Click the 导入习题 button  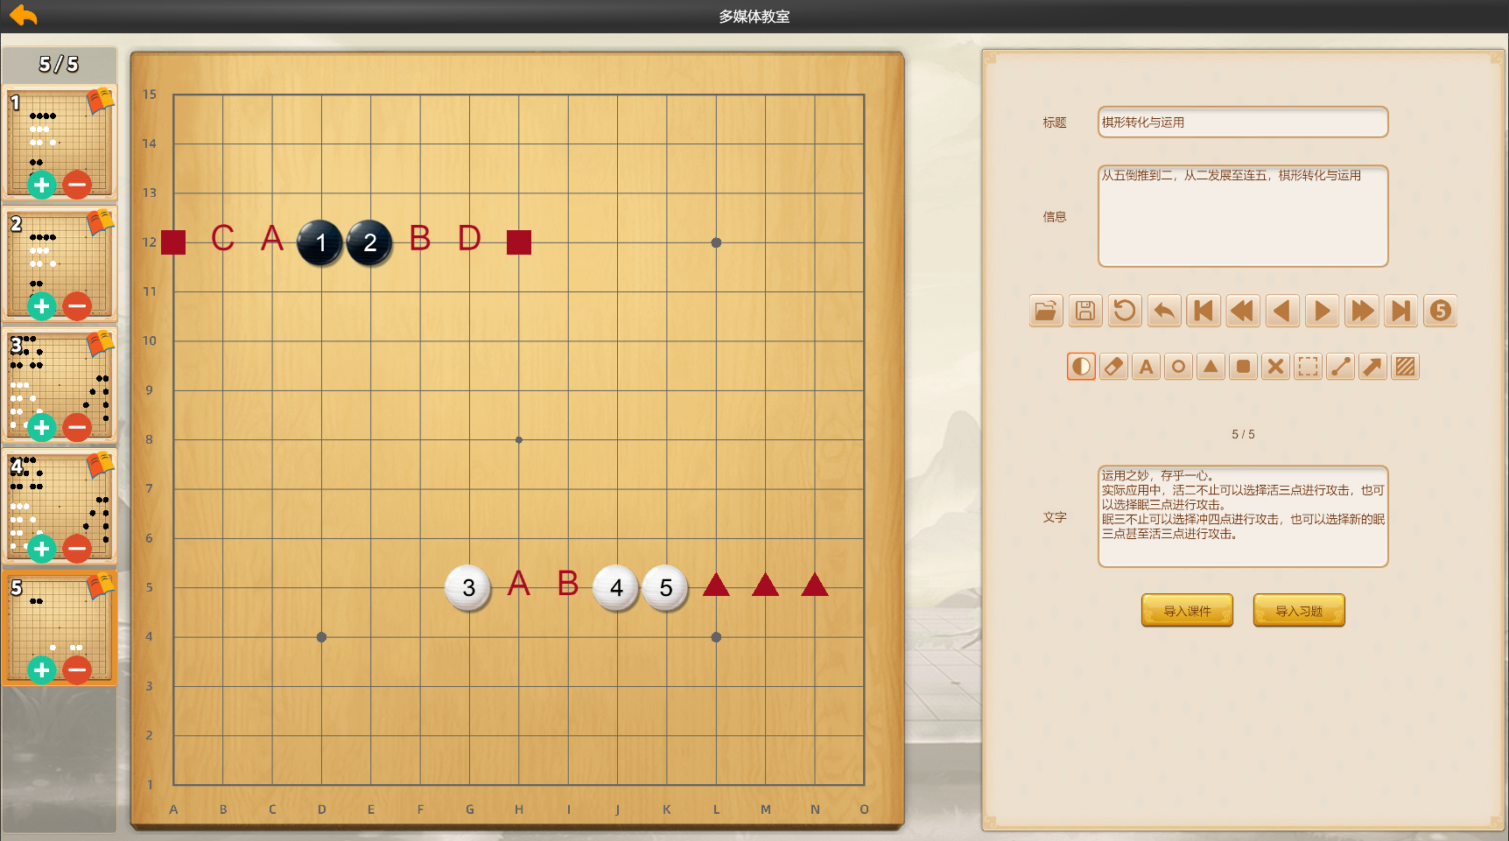click(x=1299, y=611)
